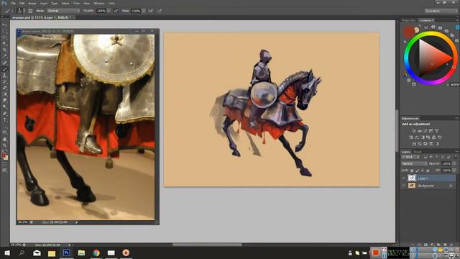Select the Layer 1 layer row

428,178
